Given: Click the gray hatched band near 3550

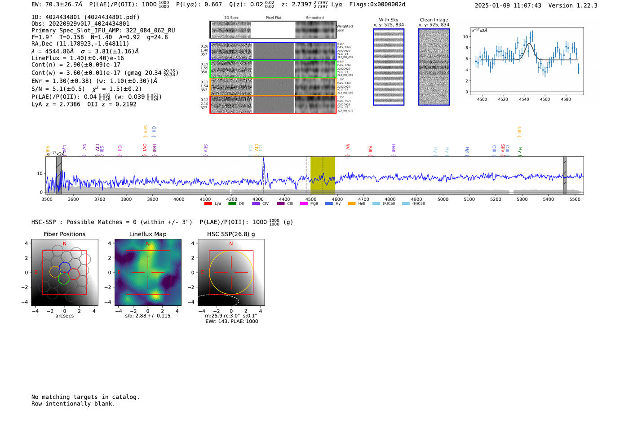Looking at the screenshot, I should click(x=59, y=175).
